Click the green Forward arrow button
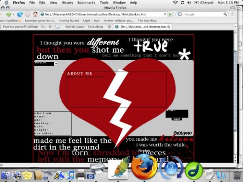This screenshot has width=243, height=182. [9, 14]
